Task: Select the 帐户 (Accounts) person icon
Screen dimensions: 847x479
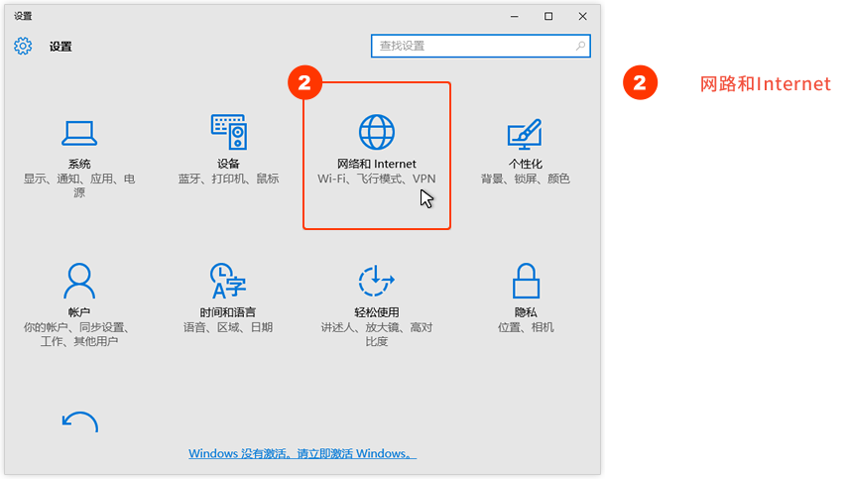Action: click(79, 281)
